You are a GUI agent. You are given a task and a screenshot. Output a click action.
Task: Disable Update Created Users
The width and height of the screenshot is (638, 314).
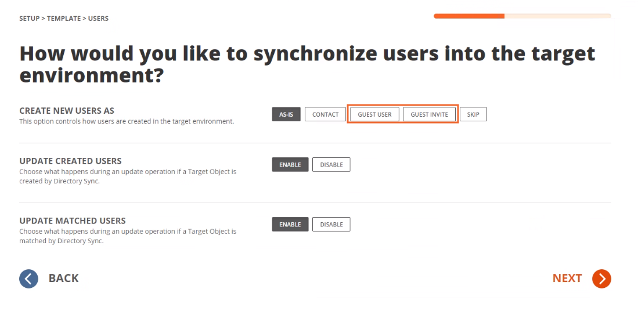pyautogui.click(x=331, y=165)
